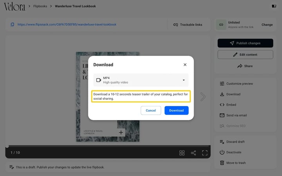Copy link icon beside flipbook URL
Image resolution: width=282 pixels, height=176 pixels.
click(x=12, y=24)
